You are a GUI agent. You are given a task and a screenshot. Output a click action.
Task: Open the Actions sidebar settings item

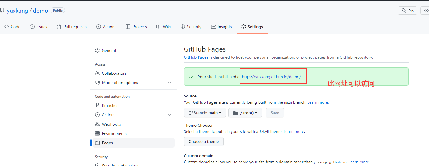[x=132, y=115]
